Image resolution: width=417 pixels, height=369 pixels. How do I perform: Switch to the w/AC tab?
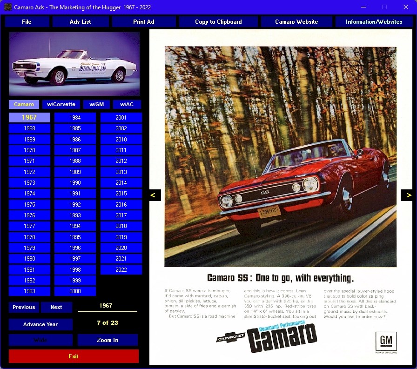(x=127, y=104)
